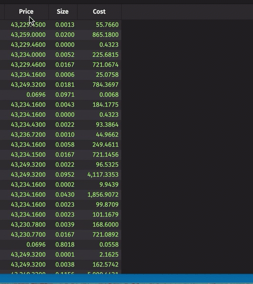The image size is (253, 284).
Task: Sort by the Cost column header
Action: 99,12
